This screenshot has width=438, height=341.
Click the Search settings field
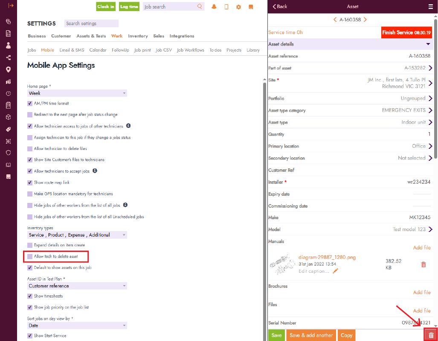(91, 23)
